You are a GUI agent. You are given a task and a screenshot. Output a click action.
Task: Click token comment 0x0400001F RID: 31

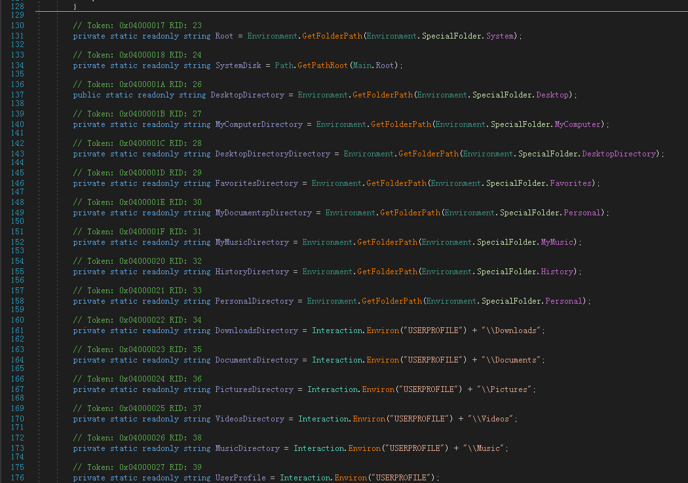[x=138, y=232]
